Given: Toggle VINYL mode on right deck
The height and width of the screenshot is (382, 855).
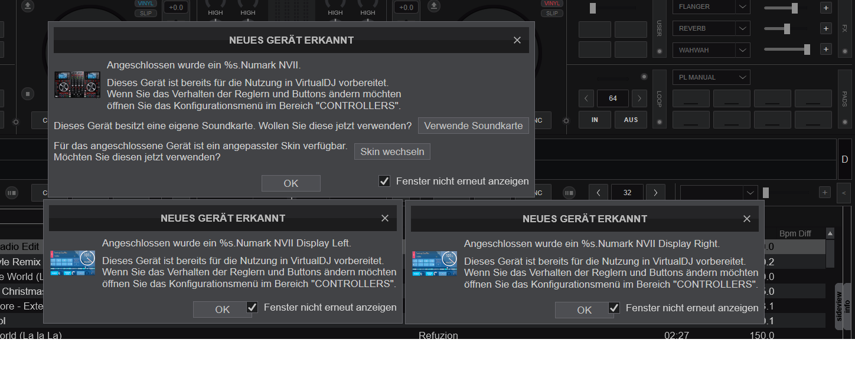Looking at the screenshot, I should pyautogui.click(x=551, y=4).
